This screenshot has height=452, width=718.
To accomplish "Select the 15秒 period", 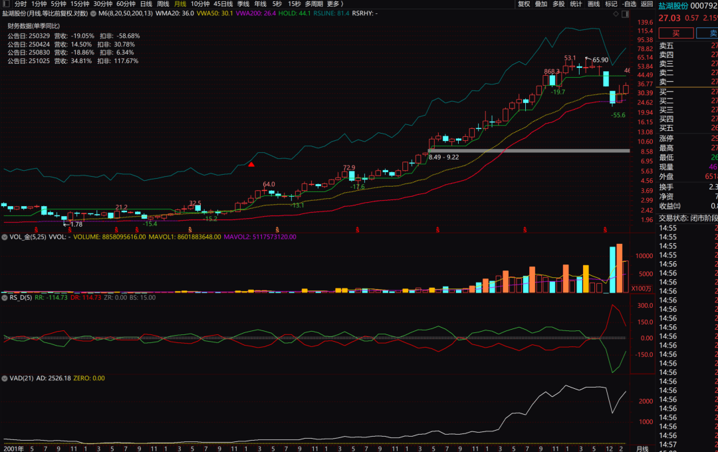I will pos(295,4).
